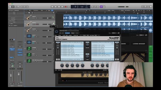Toggle the Metronome button
This screenshot has height=90, width=161.
pyautogui.click(x=104, y=7)
